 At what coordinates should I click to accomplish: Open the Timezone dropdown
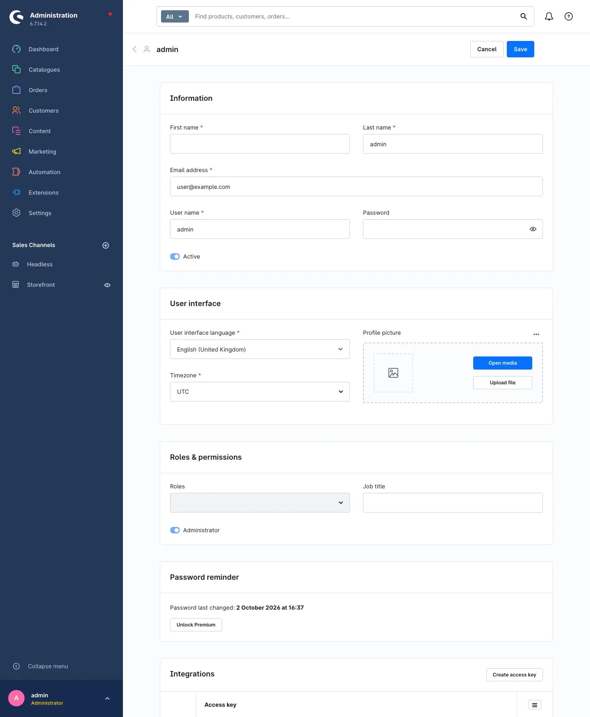[260, 392]
